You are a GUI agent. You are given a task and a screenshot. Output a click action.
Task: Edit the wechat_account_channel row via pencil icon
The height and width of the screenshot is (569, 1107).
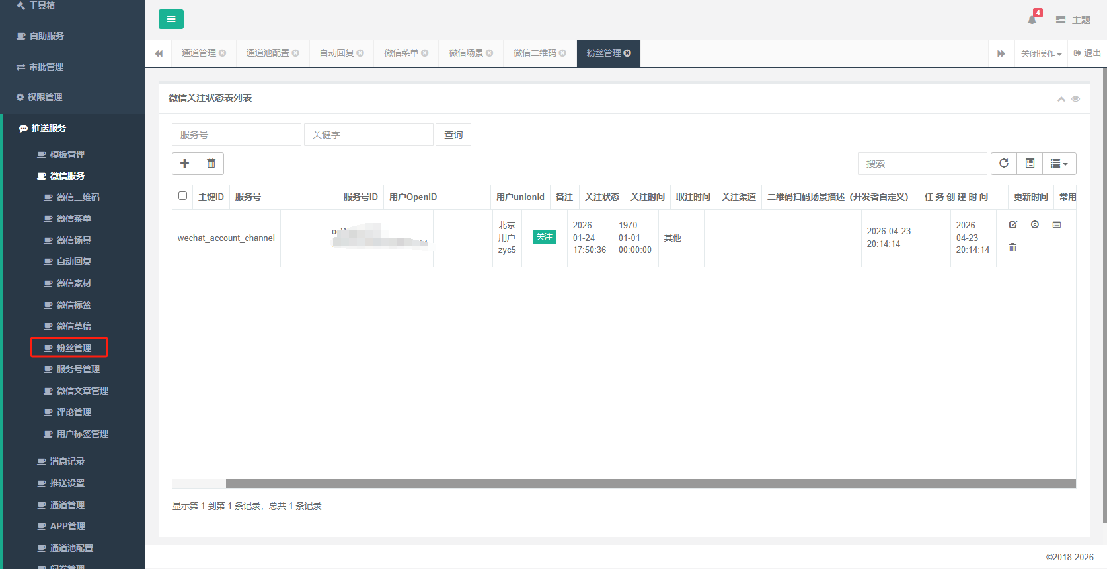pyautogui.click(x=1013, y=225)
